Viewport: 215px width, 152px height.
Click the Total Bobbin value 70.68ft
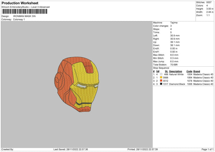pyautogui.click(x=174, y=65)
